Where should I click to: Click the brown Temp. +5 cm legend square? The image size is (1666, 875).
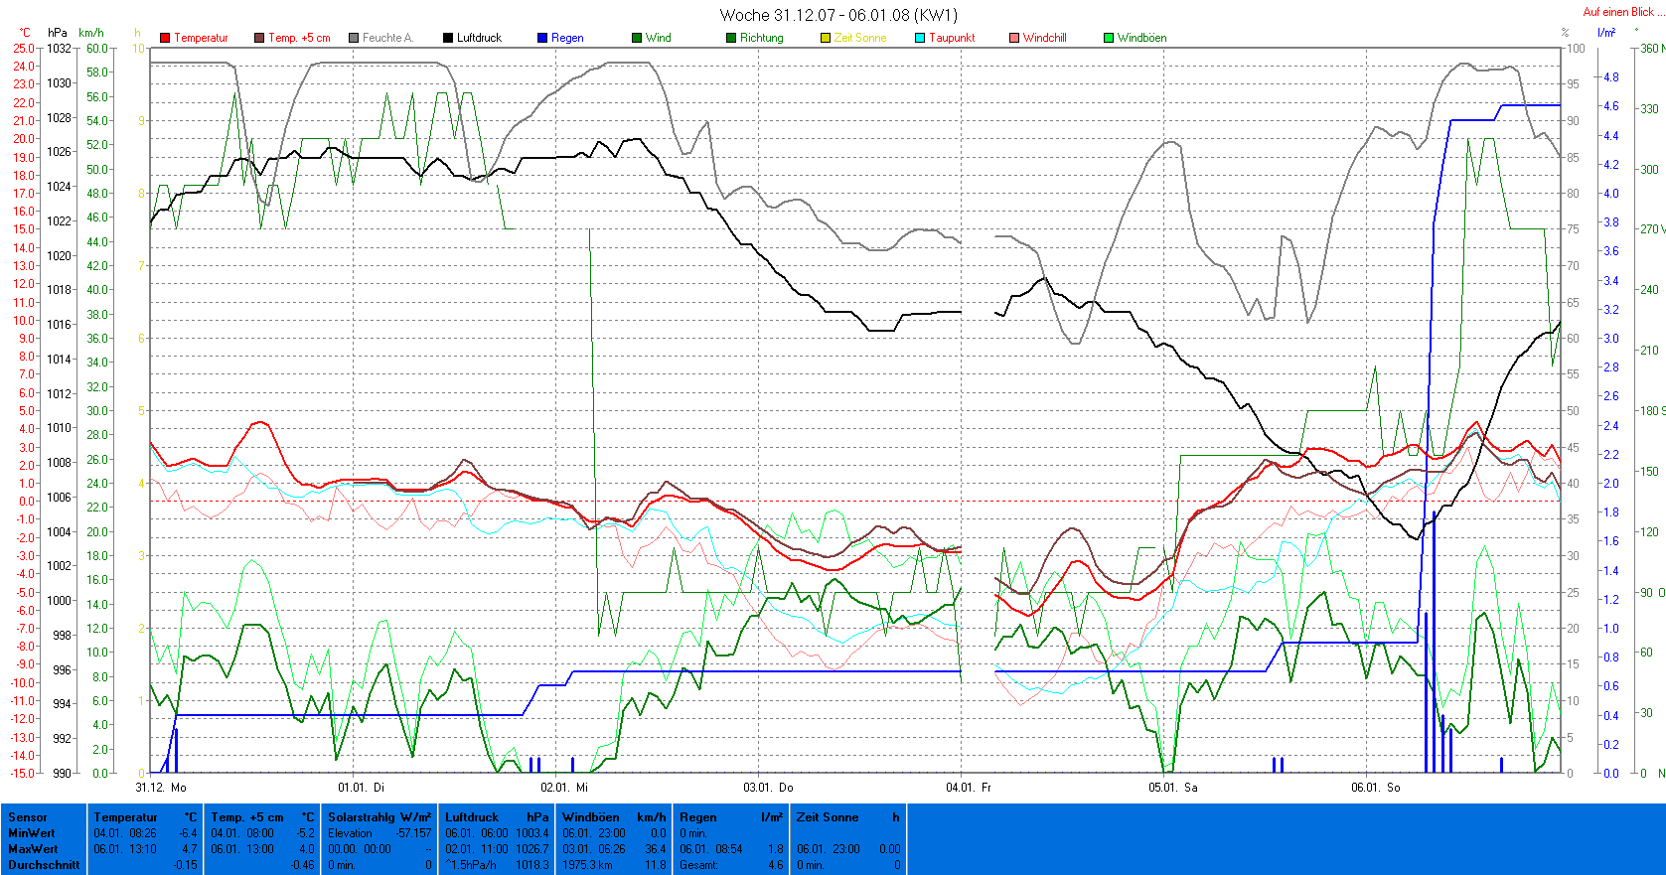pyautogui.click(x=259, y=38)
